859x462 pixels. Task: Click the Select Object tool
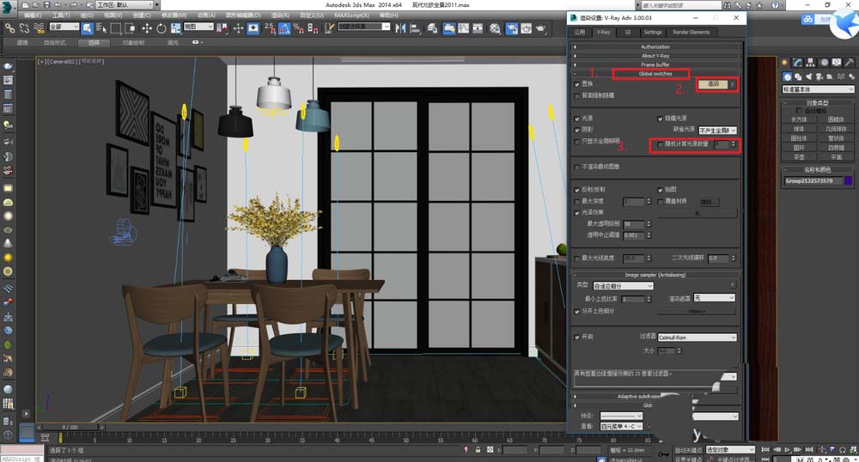[87, 28]
